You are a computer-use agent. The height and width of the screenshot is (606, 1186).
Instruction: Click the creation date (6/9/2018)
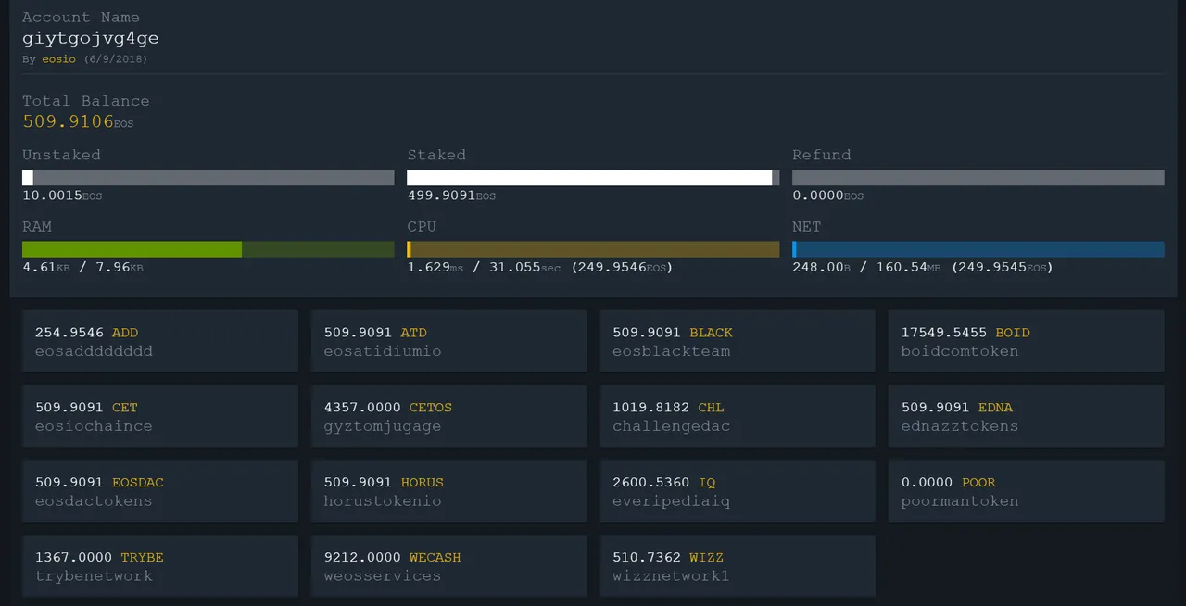116,59
